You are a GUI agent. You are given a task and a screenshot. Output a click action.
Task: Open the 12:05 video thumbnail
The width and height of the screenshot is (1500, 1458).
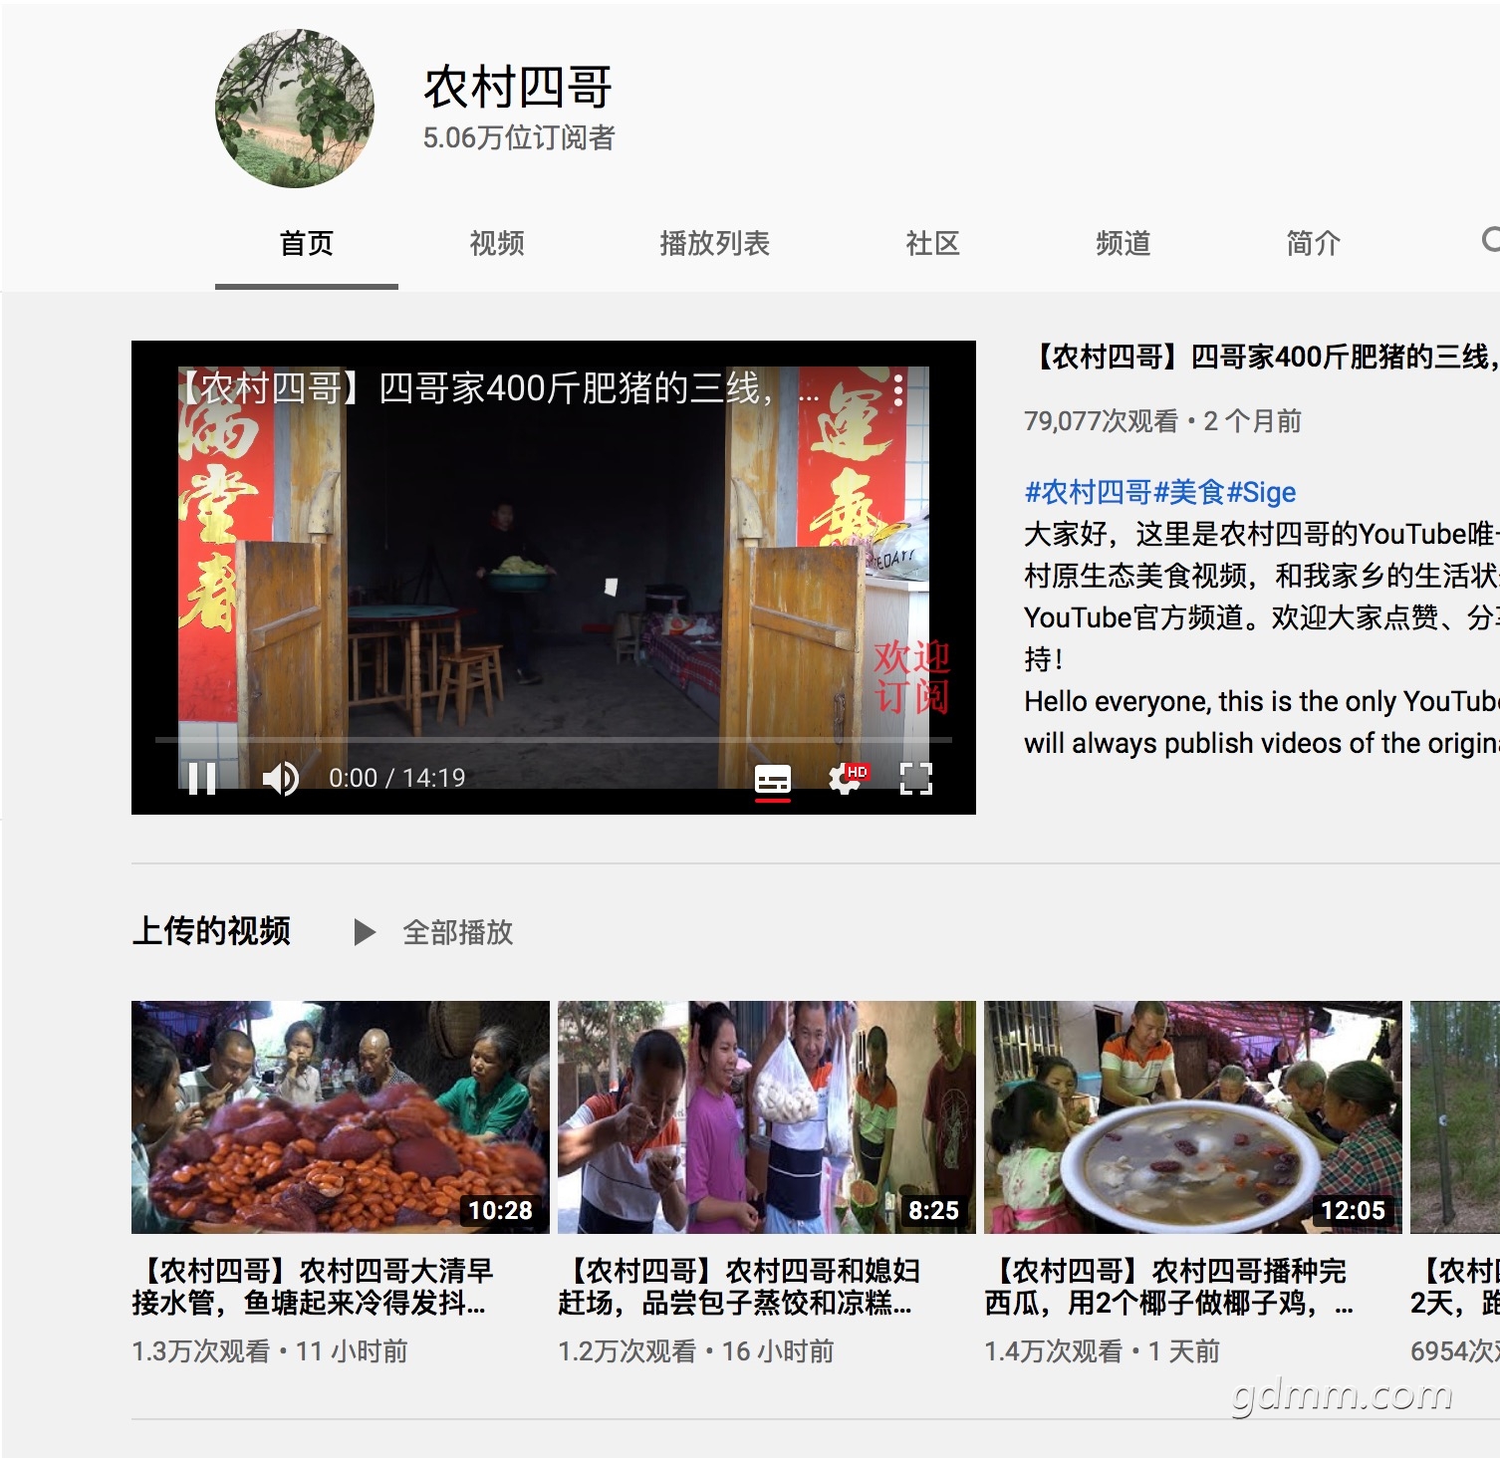[x=1193, y=1117]
